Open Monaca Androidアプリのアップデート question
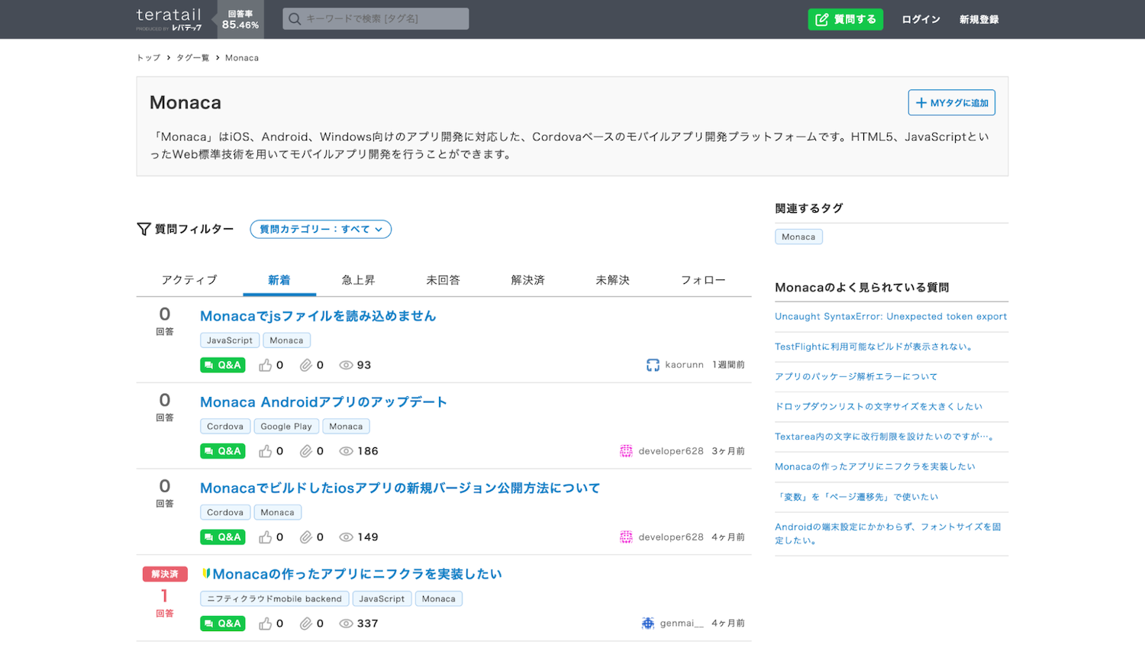 point(323,402)
